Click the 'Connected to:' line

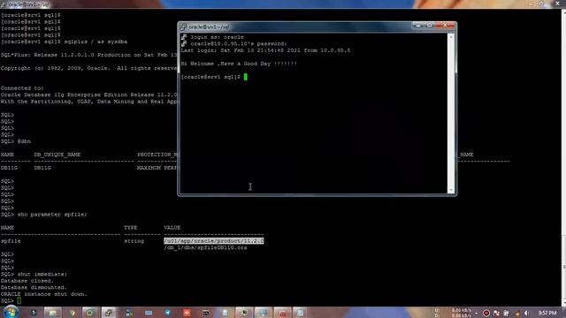point(22,88)
